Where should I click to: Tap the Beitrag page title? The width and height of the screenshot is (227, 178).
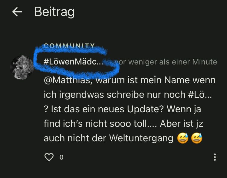click(54, 12)
